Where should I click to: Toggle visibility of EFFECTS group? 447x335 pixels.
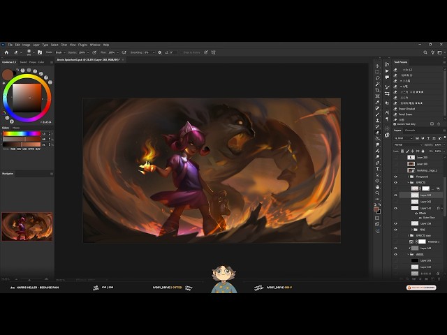[x=395, y=182]
